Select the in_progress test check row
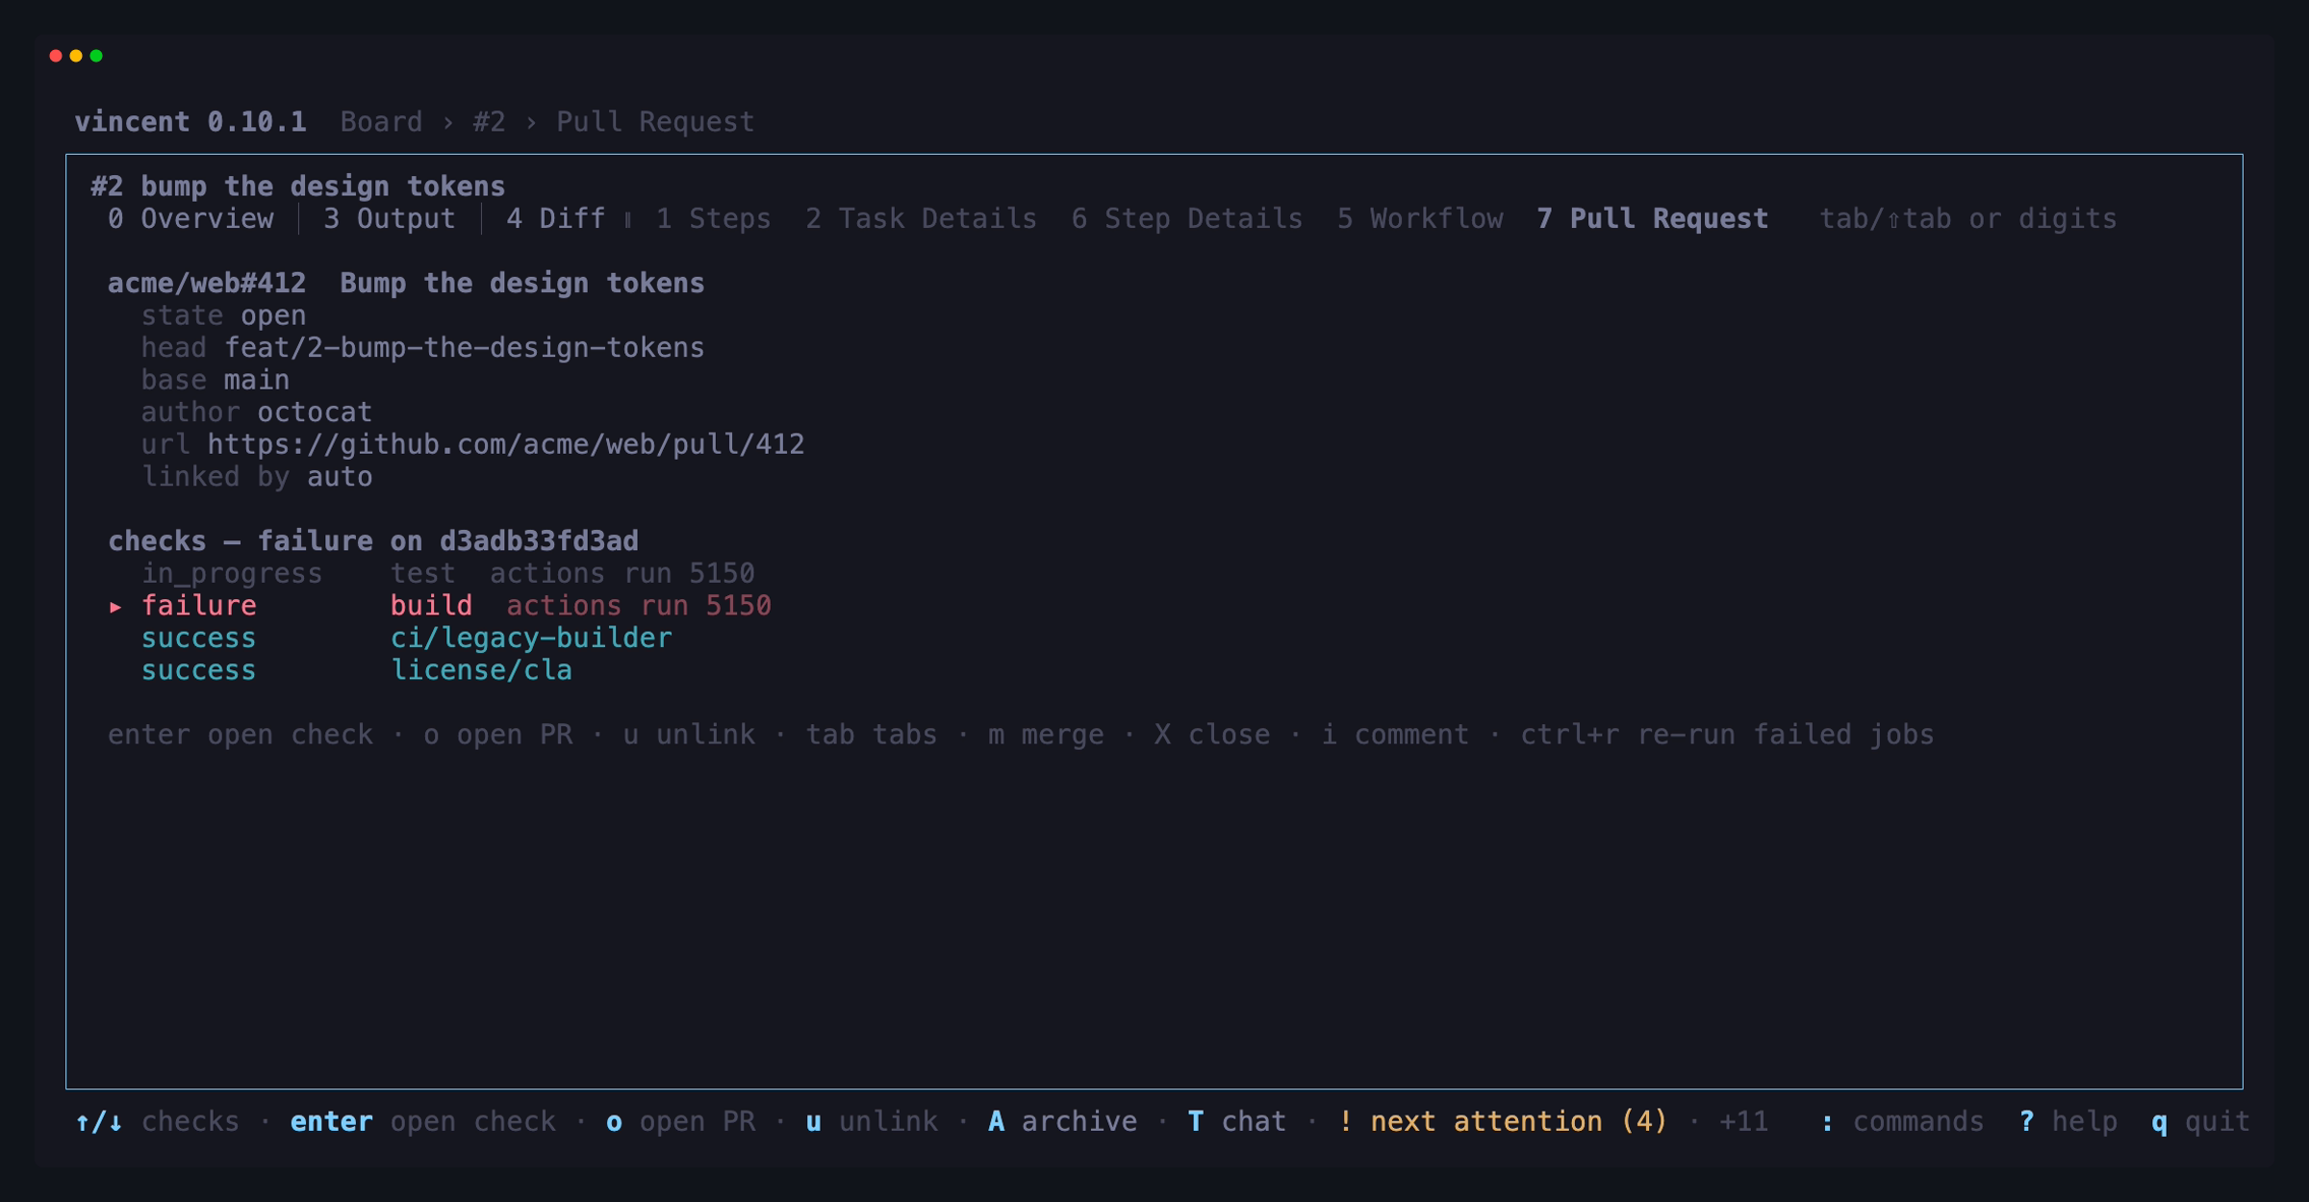Image resolution: width=2309 pixels, height=1202 pixels. (x=447, y=573)
